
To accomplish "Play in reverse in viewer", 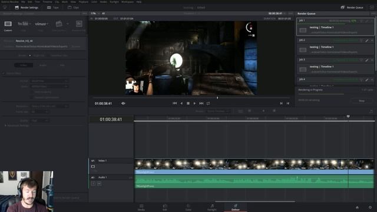I will tap(181, 104).
